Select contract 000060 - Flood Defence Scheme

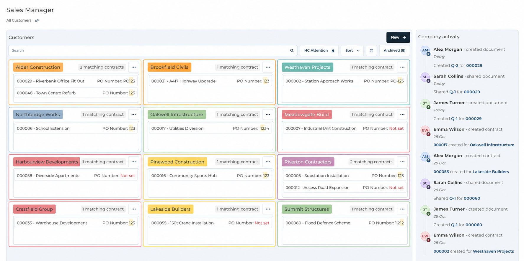344,223
